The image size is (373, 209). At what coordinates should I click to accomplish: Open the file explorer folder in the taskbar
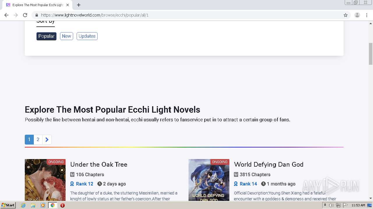click(x=33, y=205)
